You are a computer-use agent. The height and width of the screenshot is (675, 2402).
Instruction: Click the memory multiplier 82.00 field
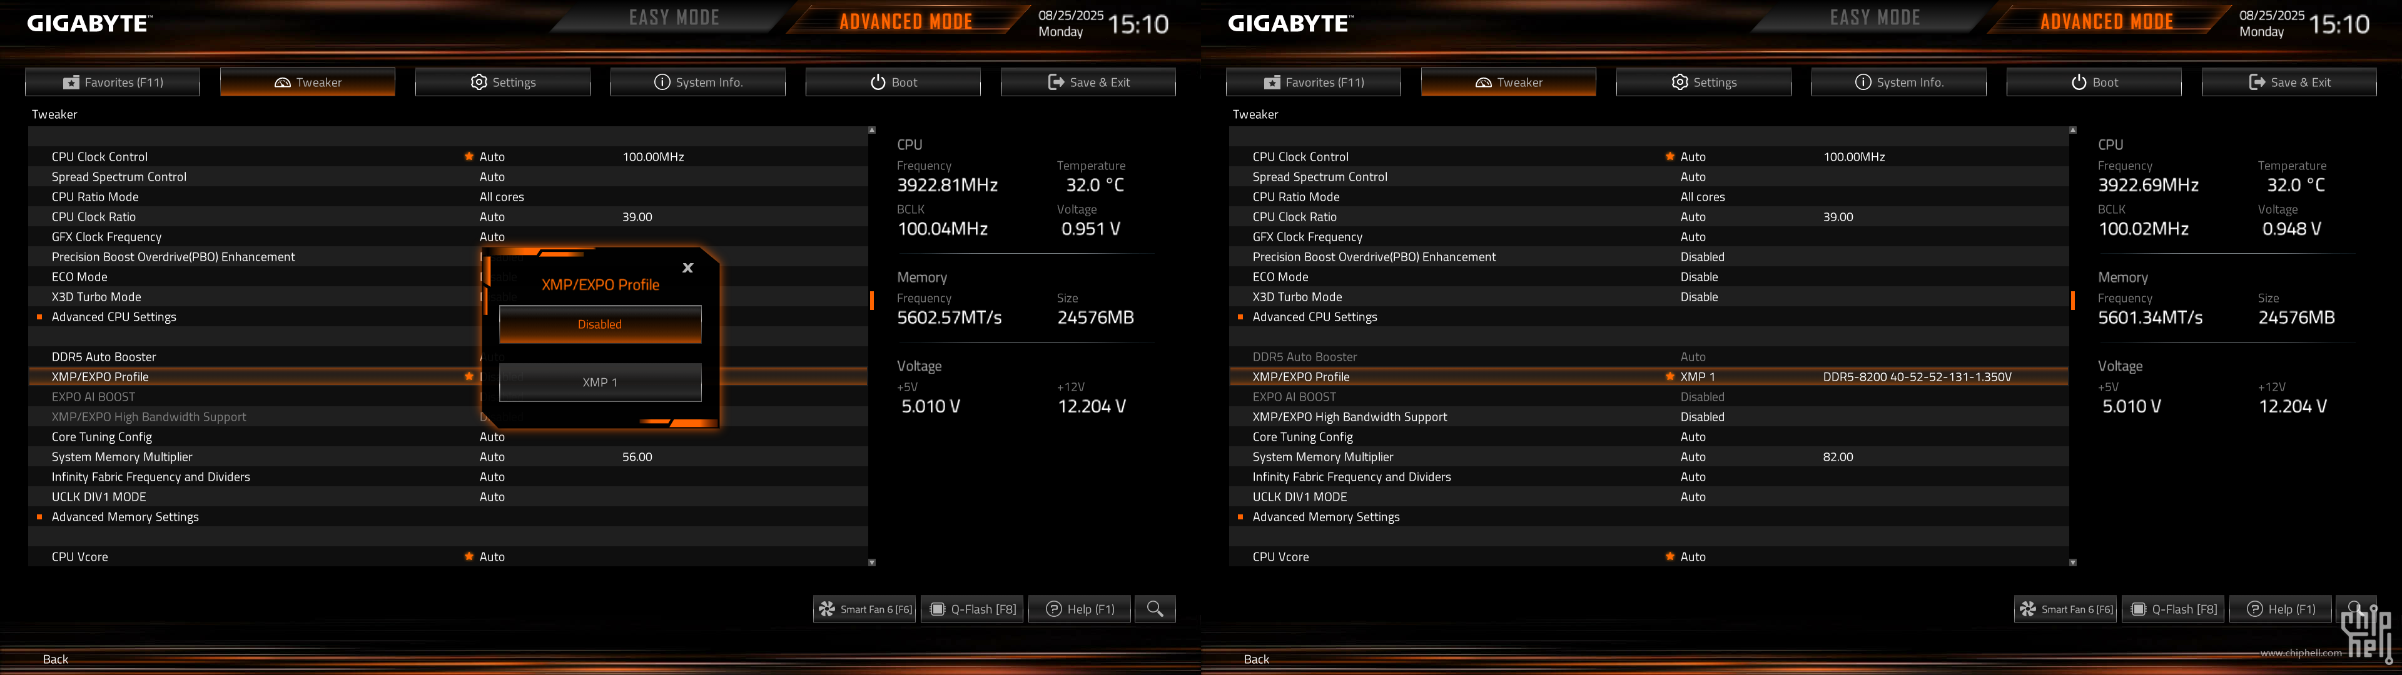(x=1838, y=457)
